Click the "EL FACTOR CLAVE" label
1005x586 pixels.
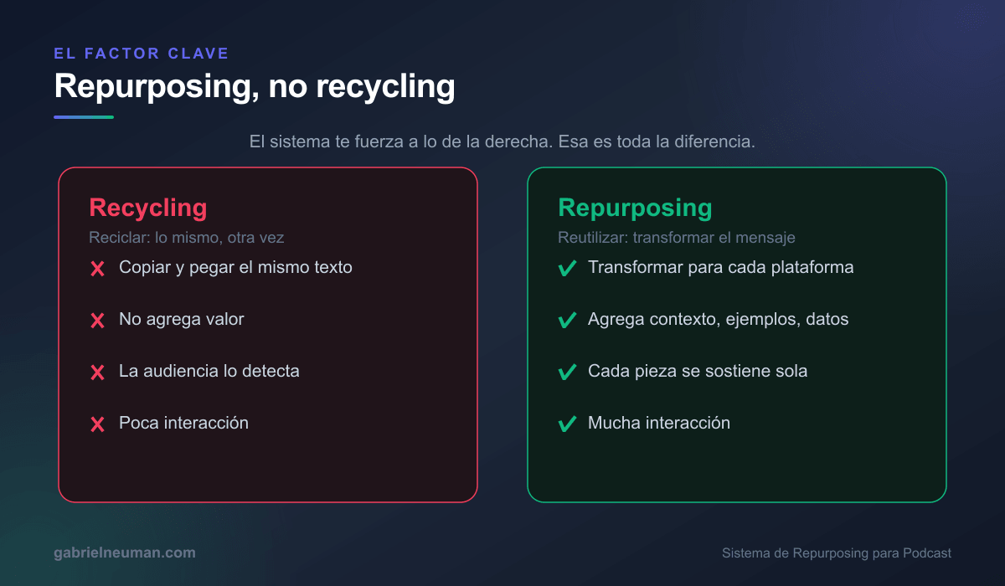point(142,54)
